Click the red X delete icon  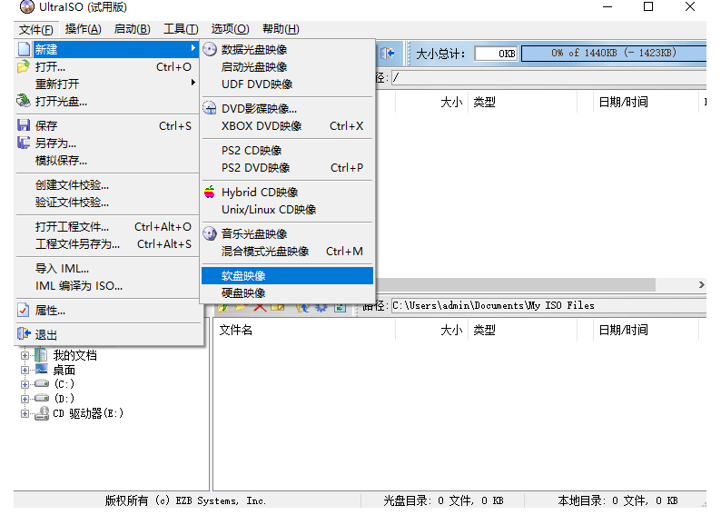[x=260, y=307]
